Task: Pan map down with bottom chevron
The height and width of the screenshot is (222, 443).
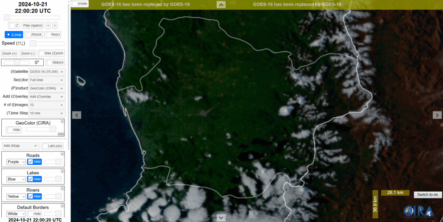Action: point(221,218)
